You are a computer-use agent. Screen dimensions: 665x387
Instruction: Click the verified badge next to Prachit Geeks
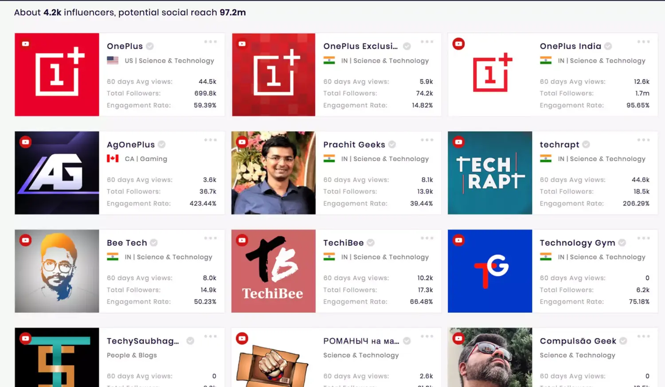click(x=392, y=144)
